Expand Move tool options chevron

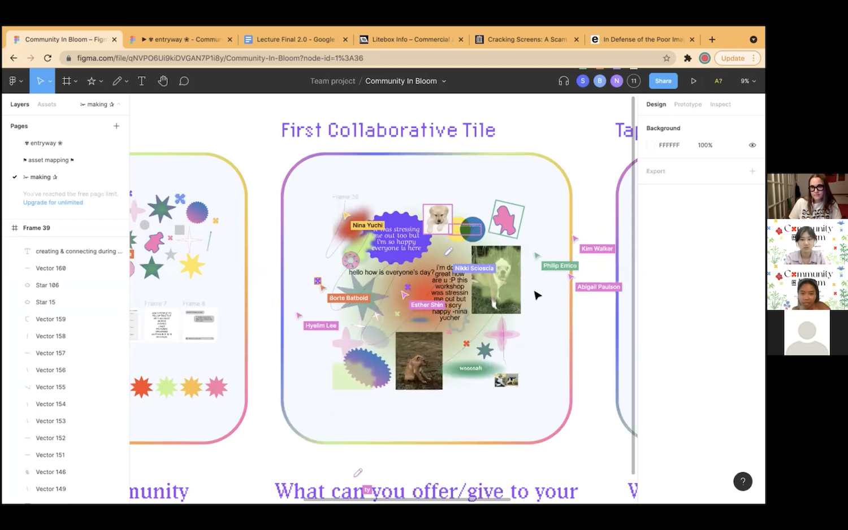click(x=50, y=81)
